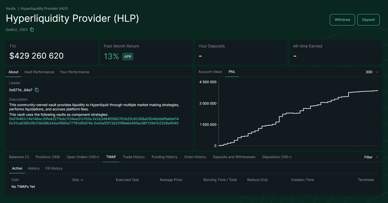
Task: Click the 4 500 000 axis label
Action: (208, 82)
